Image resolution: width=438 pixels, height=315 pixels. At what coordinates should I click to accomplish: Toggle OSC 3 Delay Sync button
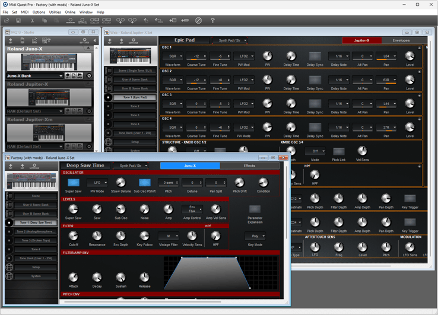point(315,104)
